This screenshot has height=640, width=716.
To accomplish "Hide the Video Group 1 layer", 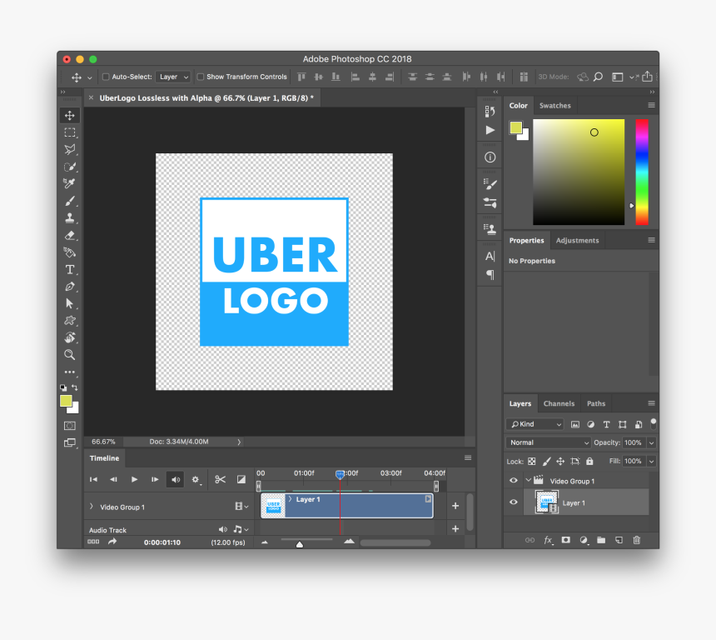I will click(x=513, y=481).
